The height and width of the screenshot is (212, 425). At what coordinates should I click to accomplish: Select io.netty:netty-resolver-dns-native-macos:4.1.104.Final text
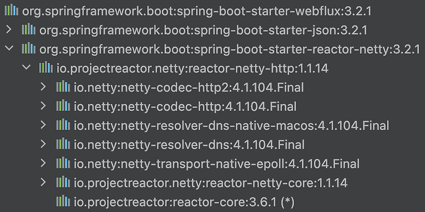[231, 126]
